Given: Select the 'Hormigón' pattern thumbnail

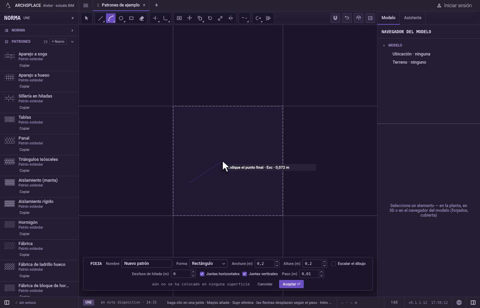Looking at the screenshot, I should point(10,225).
